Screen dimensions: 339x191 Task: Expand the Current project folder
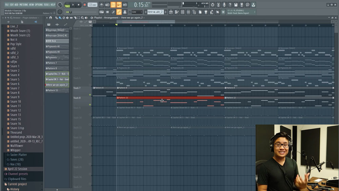click(x=17, y=184)
